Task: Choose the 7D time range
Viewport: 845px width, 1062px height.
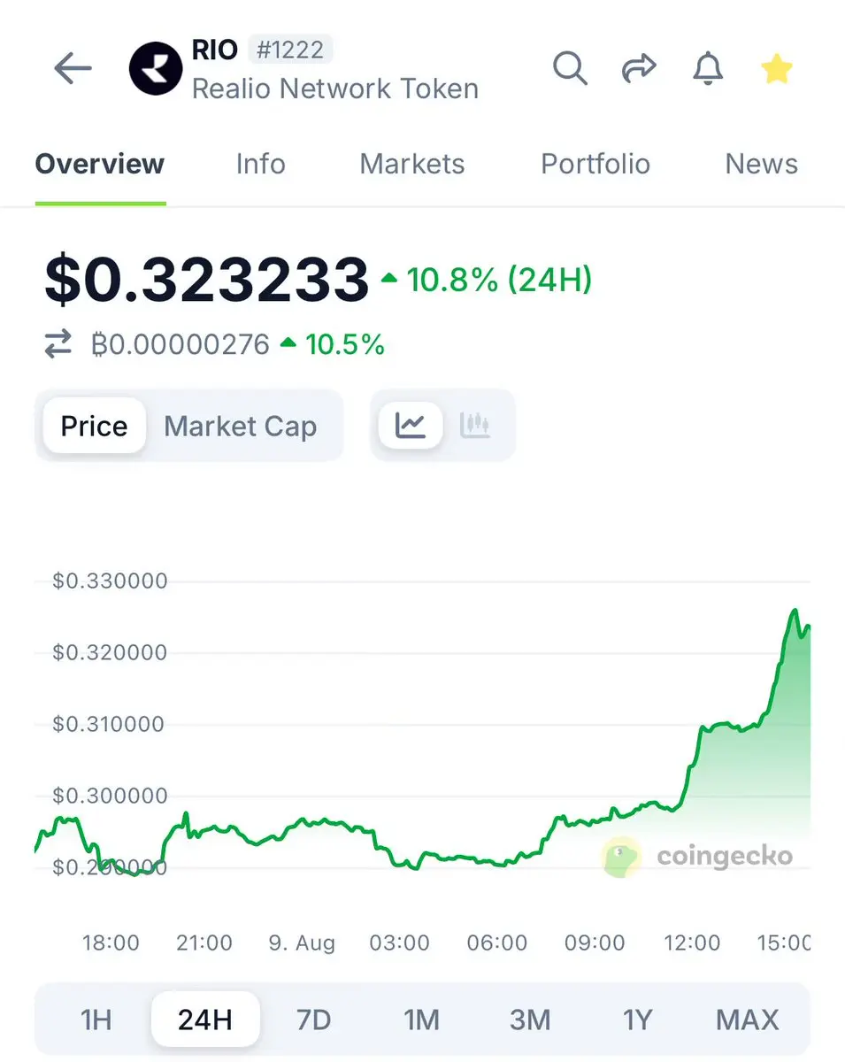Action: [x=313, y=1020]
